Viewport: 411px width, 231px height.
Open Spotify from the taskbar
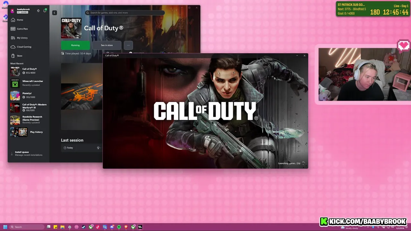(119, 227)
